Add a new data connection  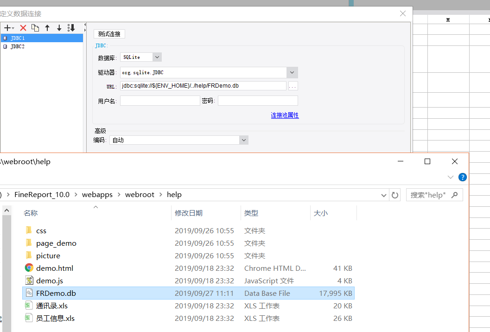(x=9, y=28)
